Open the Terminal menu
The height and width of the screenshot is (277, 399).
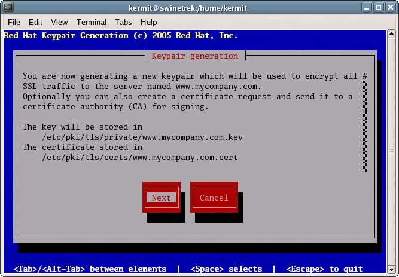[92, 22]
